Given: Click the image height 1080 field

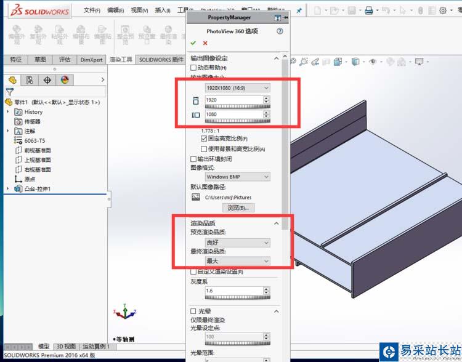Looking at the screenshot, I should pyautogui.click(x=234, y=115).
